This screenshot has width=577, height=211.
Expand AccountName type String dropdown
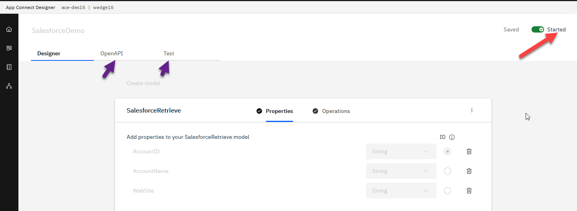click(401, 171)
